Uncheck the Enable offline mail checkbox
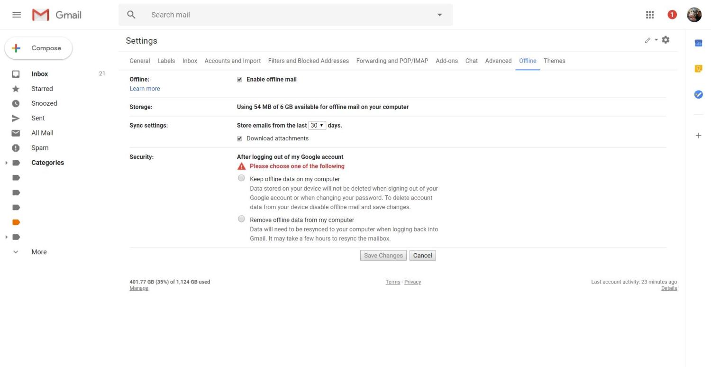Viewport: 711px width, 367px height. [239, 80]
